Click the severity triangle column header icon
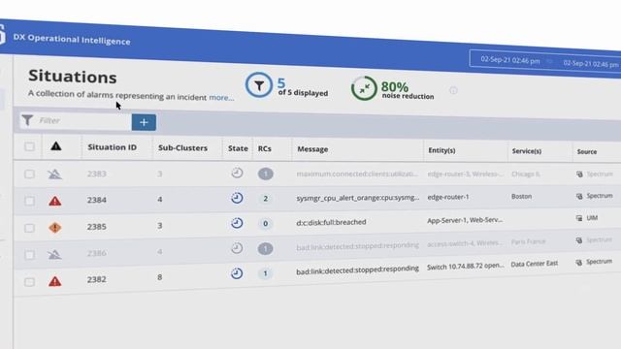 pos(56,146)
